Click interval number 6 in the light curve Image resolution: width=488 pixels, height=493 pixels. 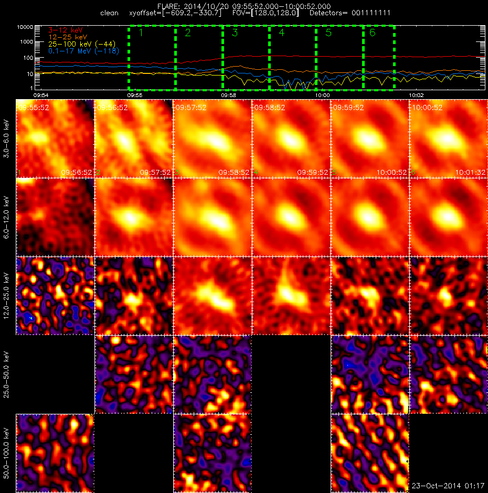pos(373,33)
